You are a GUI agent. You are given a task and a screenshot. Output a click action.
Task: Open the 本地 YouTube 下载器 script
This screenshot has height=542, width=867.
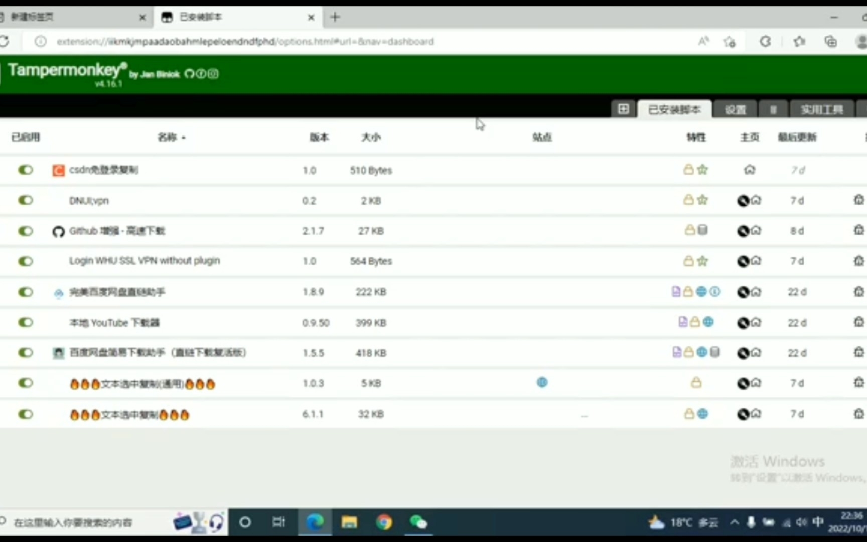click(x=114, y=322)
